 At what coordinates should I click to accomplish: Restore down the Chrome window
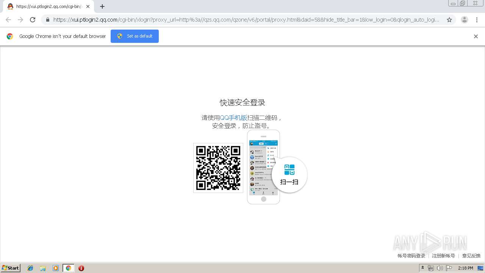(x=463, y=3)
